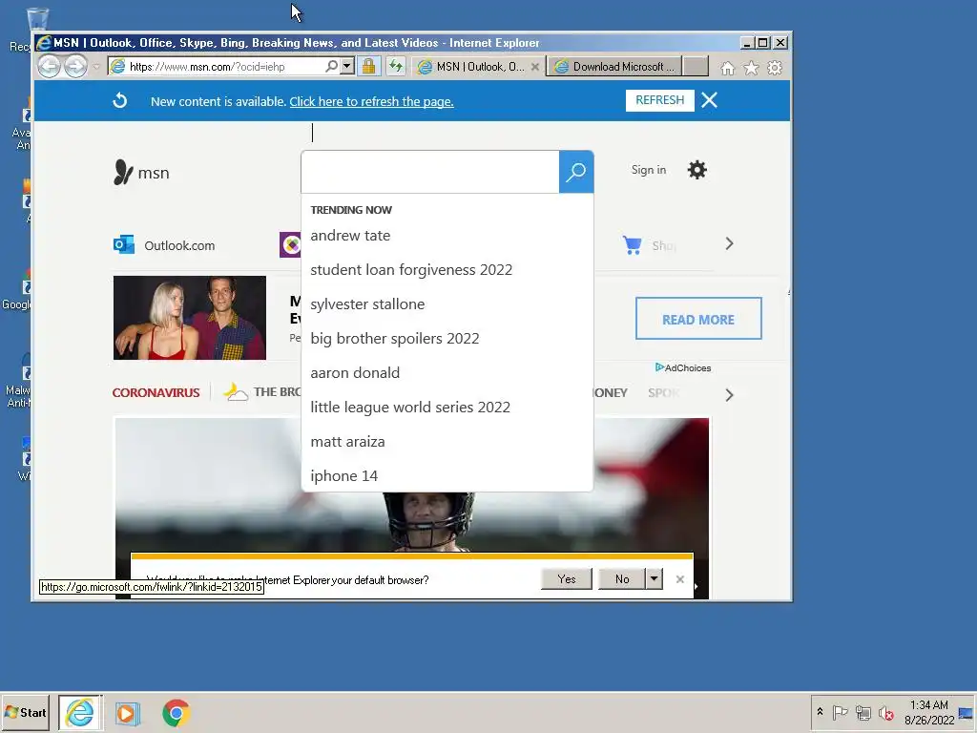Click the Home icon in the IE toolbar
977x733 pixels.
[x=728, y=68]
